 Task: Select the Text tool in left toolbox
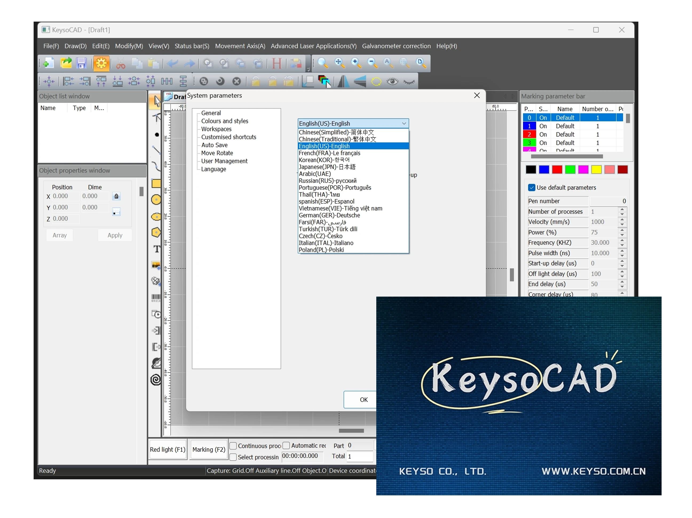[156, 249]
